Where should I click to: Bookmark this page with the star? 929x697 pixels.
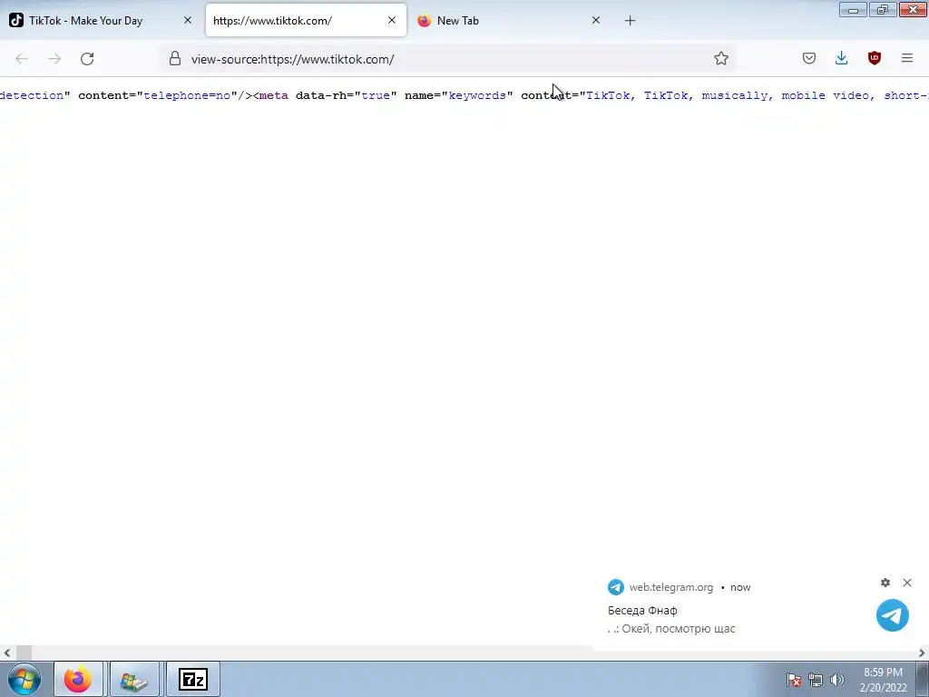tap(721, 58)
